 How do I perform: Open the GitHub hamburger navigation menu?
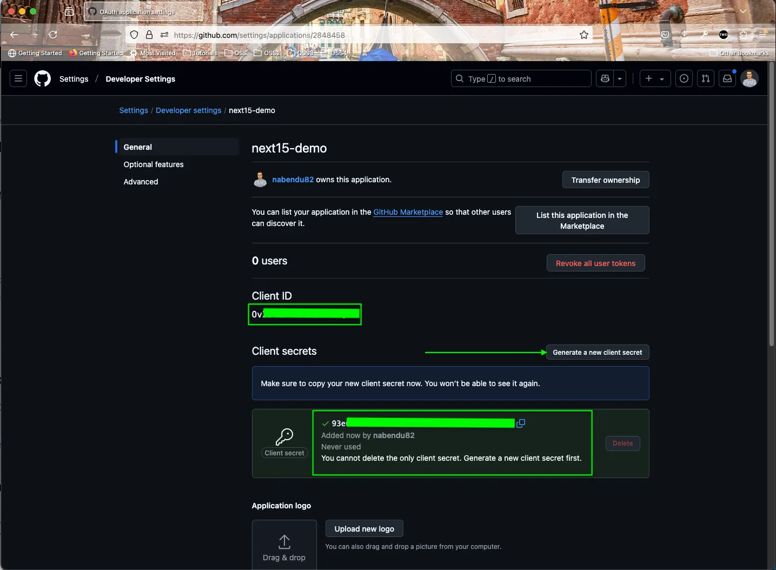point(18,78)
